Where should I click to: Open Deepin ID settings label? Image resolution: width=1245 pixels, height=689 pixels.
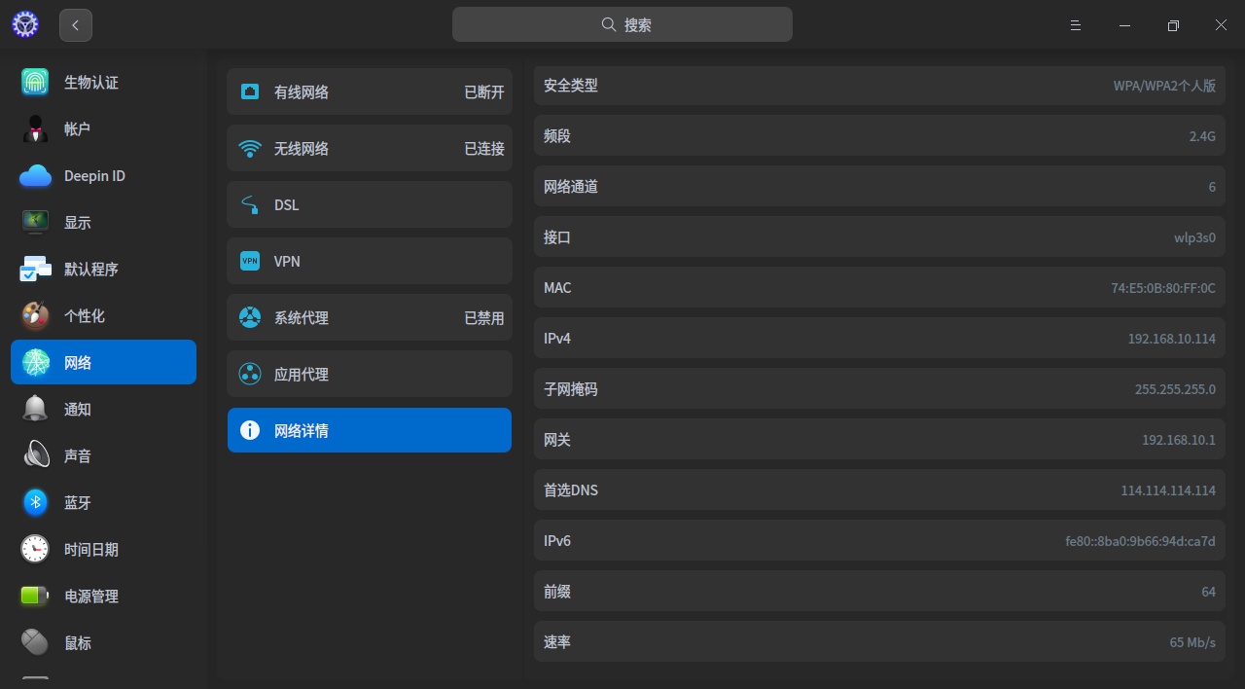click(x=94, y=176)
